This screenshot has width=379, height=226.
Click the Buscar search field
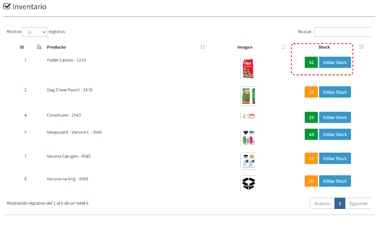click(x=343, y=32)
